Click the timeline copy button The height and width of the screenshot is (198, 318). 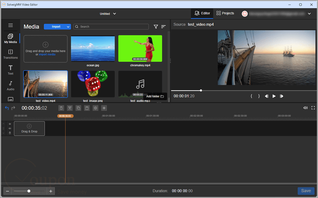click(x=78, y=108)
